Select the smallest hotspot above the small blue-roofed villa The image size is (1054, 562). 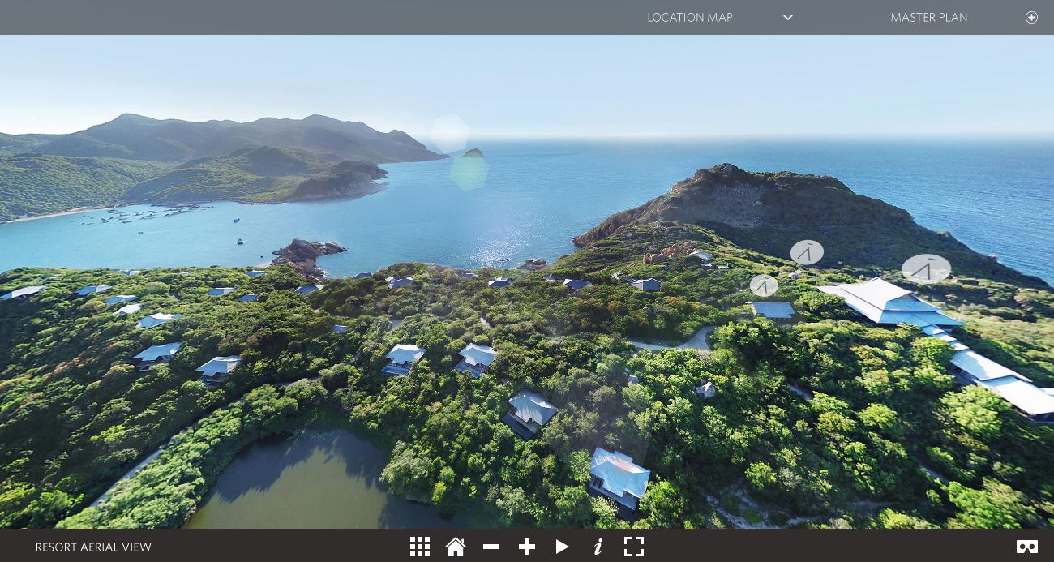[764, 285]
